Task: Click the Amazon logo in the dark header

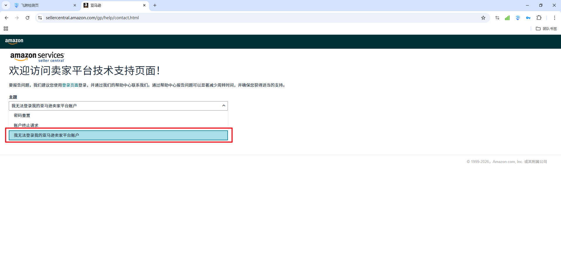Action: point(14,41)
